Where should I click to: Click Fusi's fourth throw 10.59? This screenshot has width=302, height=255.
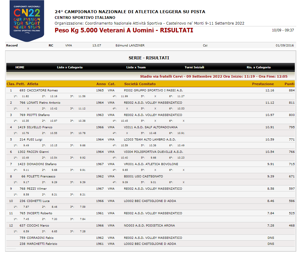[x=124, y=146]
